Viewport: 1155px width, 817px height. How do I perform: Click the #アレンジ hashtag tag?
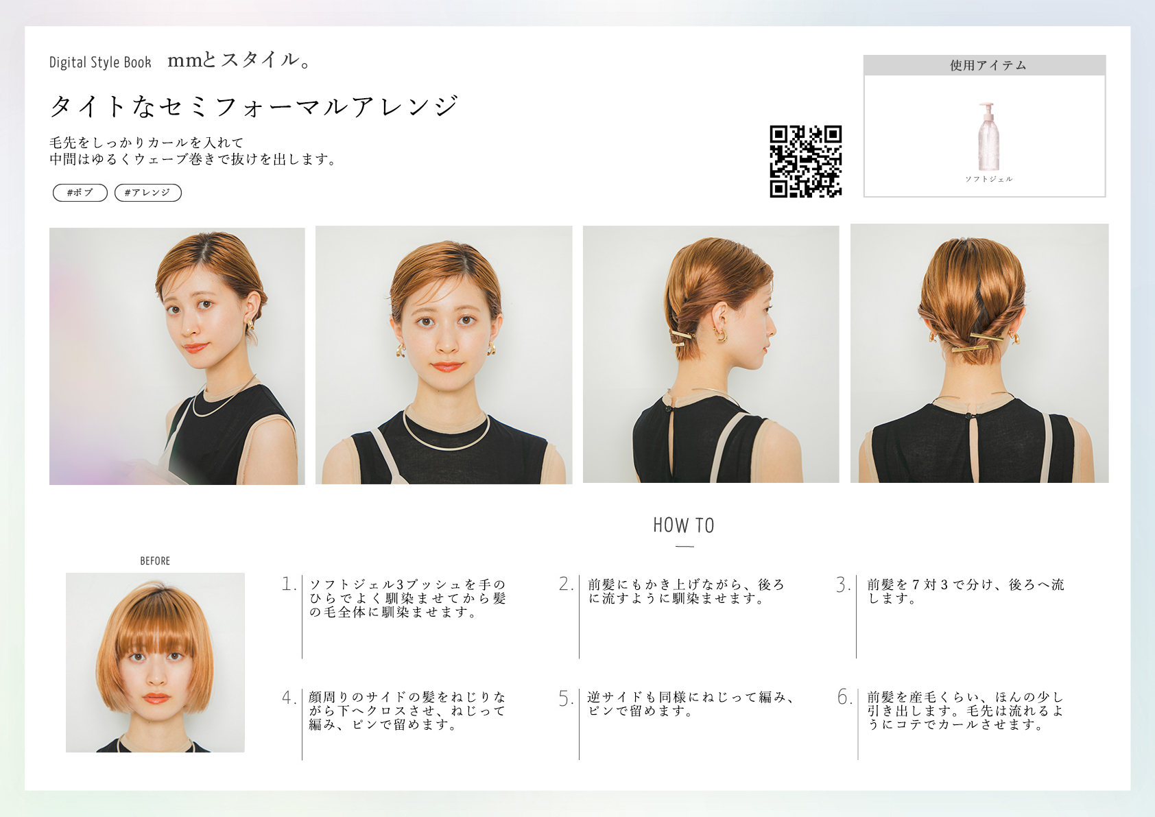pos(147,193)
